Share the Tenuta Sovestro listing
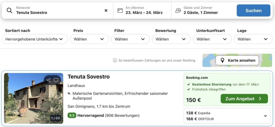Screen dimensions: 275x127 coord(49,80)
